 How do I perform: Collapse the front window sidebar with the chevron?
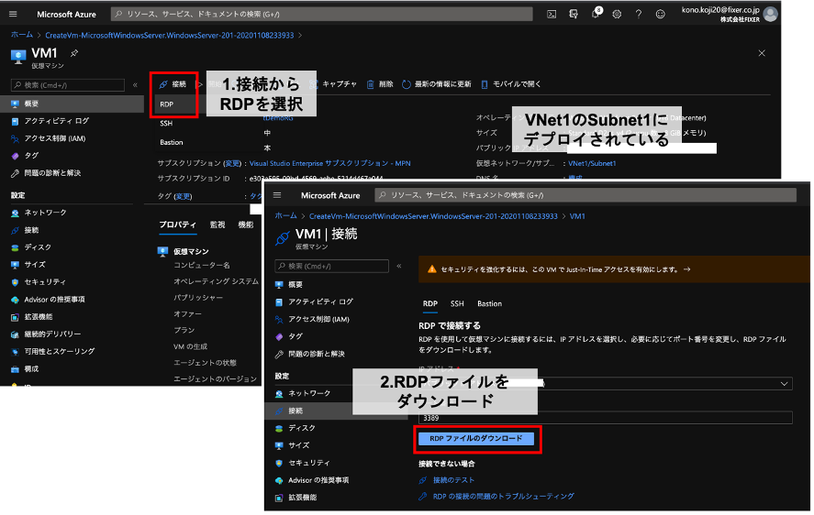click(399, 266)
